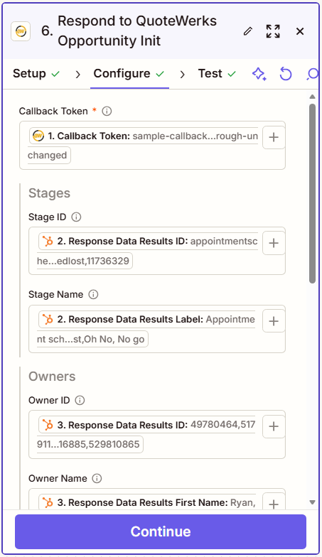Image resolution: width=322 pixels, height=557 pixels.
Task: Show info tooltip for Stage Name
Action: [x=93, y=294]
